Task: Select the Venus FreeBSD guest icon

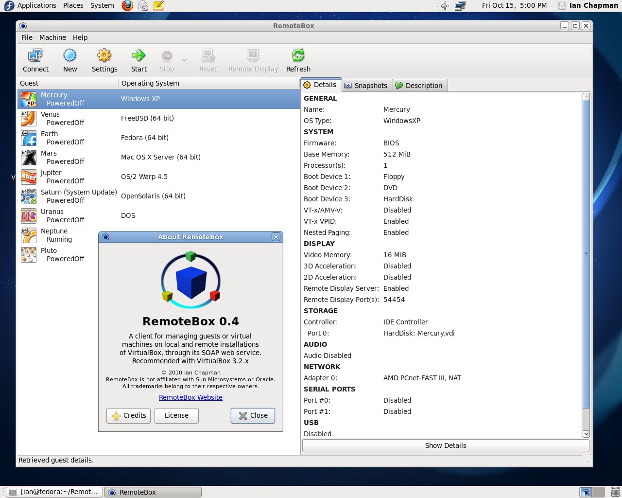Action: pos(29,118)
